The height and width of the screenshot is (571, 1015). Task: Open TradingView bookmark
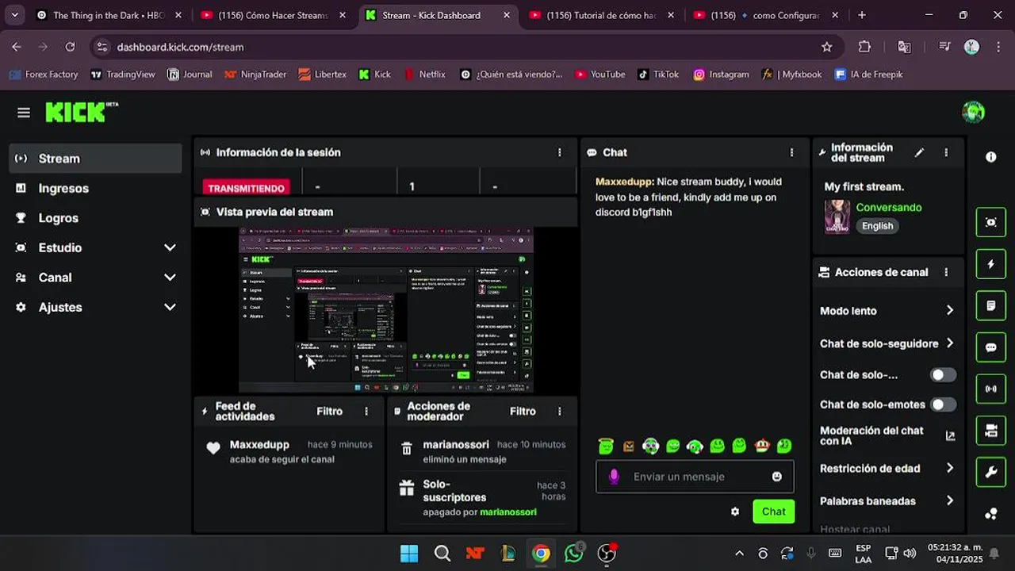[x=123, y=75]
